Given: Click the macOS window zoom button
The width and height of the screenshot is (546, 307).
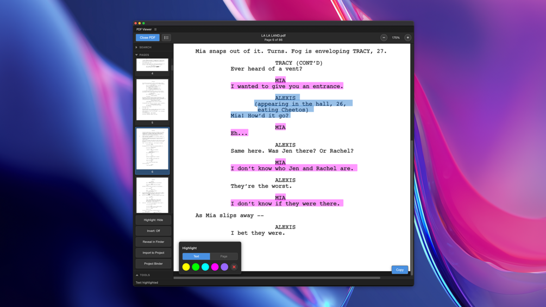Looking at the screenshot, I should pos(143,23).
